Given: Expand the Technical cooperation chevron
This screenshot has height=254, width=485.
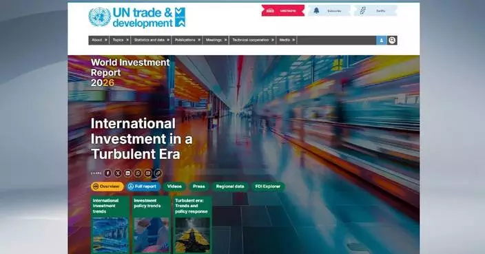Looking at the screenshot, I should point(273,40).
